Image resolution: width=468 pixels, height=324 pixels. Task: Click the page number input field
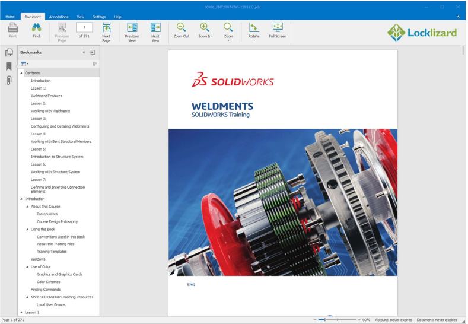pos(84,27)
